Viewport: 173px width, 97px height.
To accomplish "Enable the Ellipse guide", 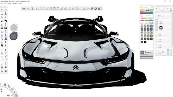I will [x=66, y=8].
